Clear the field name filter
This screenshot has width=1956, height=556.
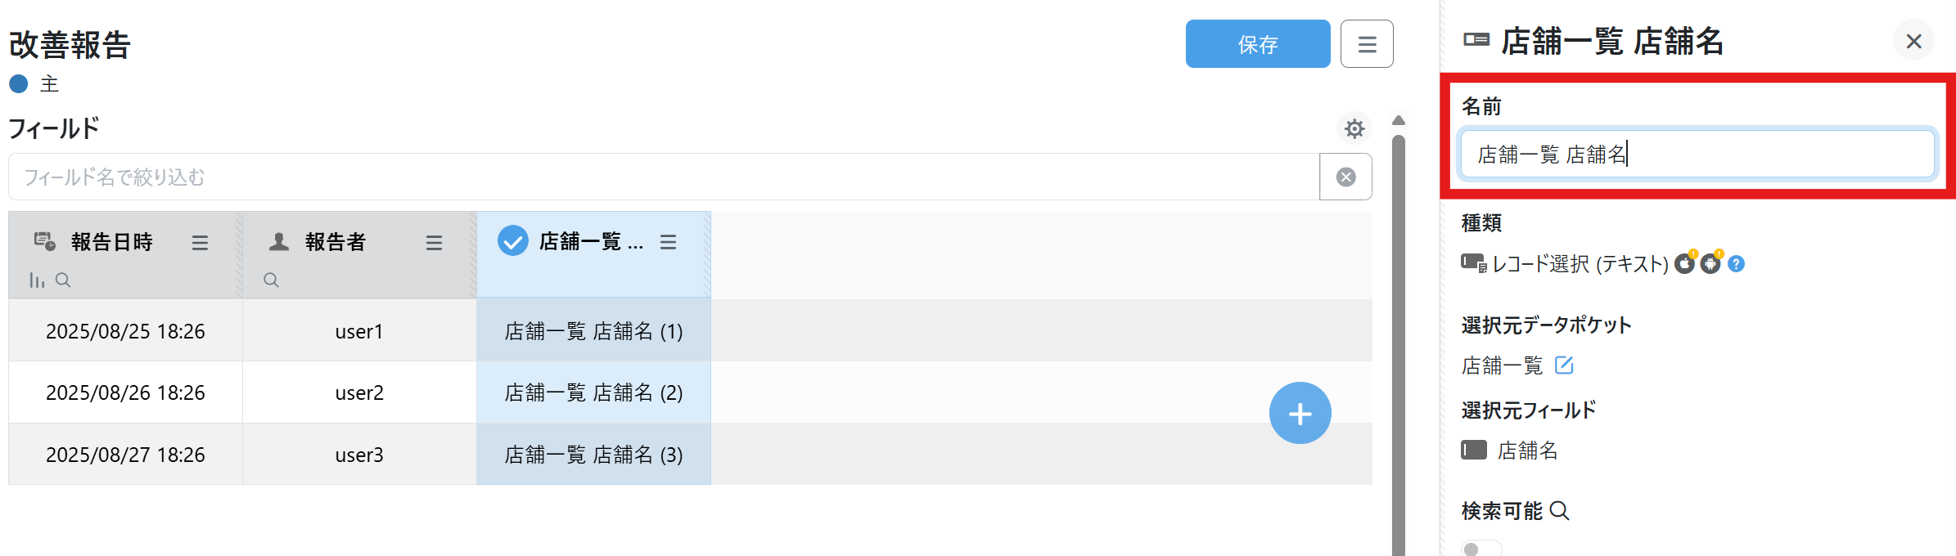(x=1345, y=177)
